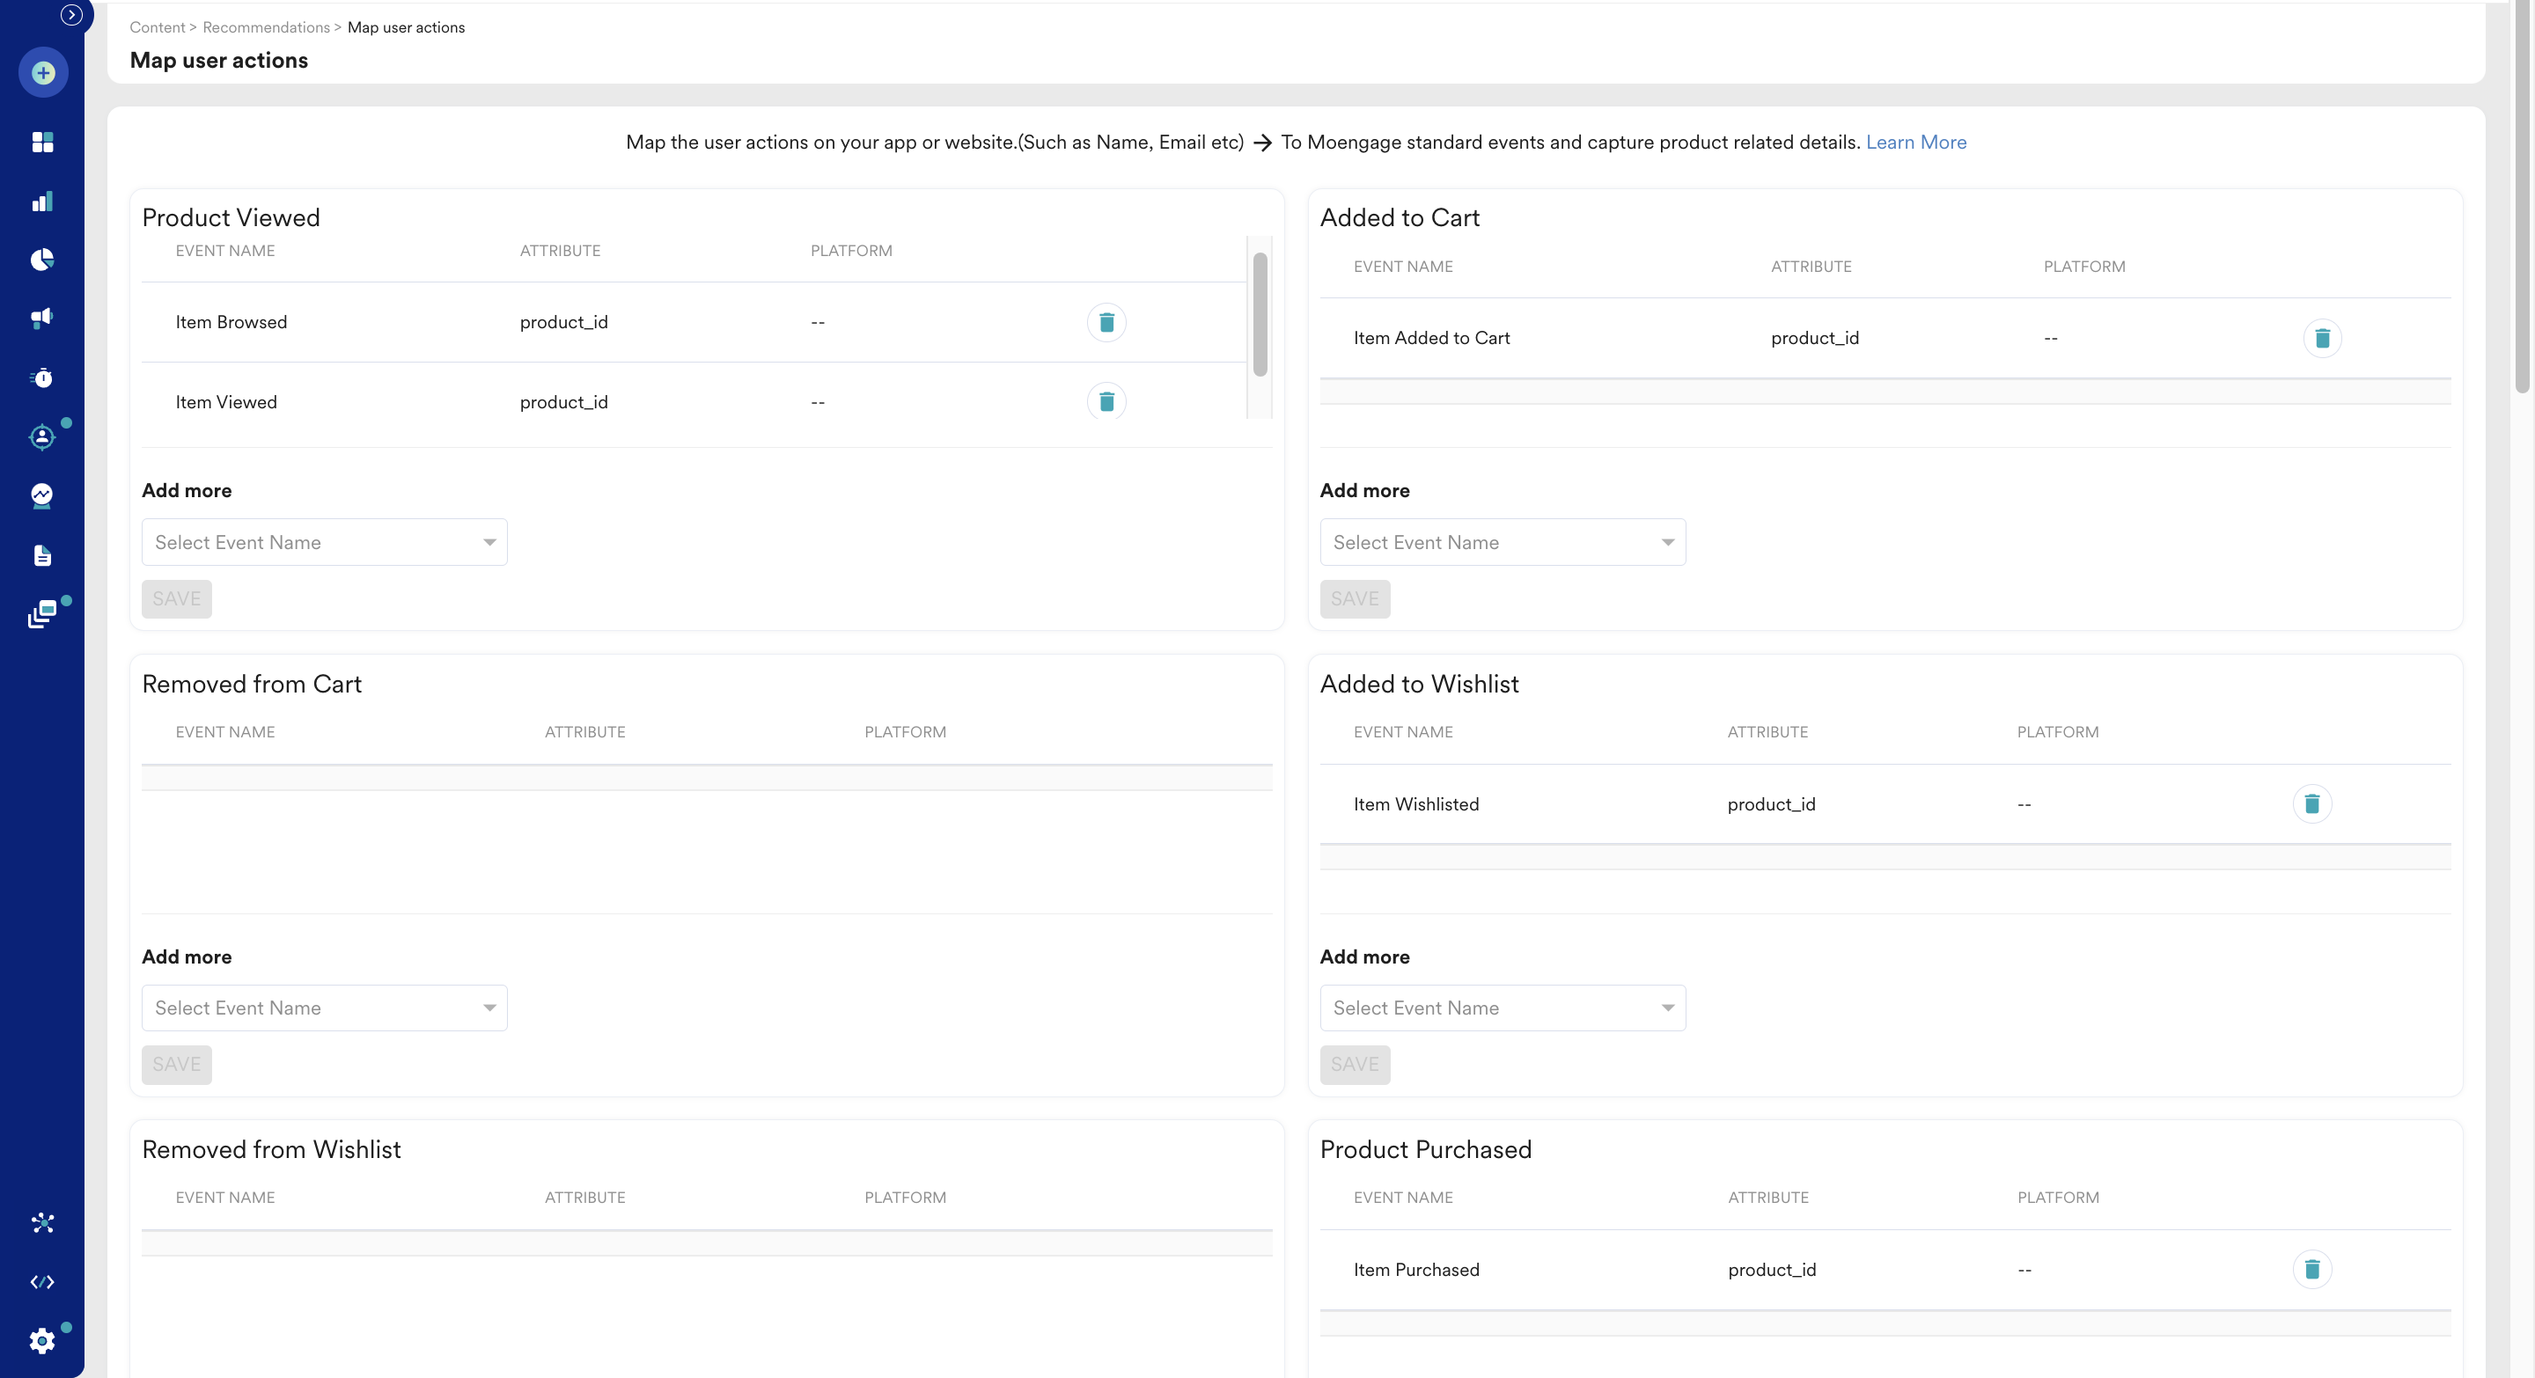This screenshot has width=2535, height=1378.
Task: Click the Product Purchased heading
Action: pyautogui.click(x=1426, y=1150)
